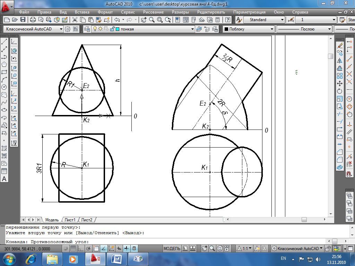Click the World UCS globe icon

(14, 51)
